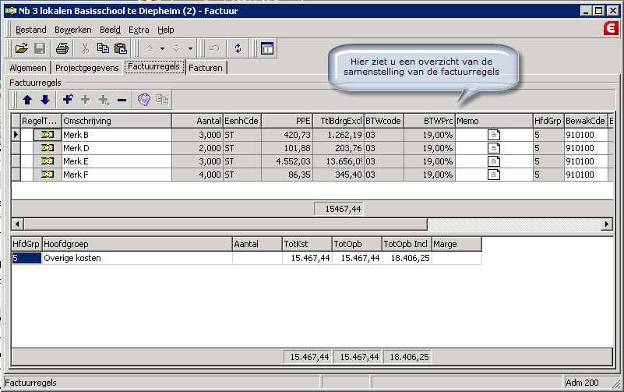Open memo icon for Merk E row
Screen dimensions: 624x392
tap(493, 161)
